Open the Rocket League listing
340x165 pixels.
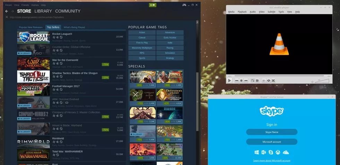pos(71,37)
